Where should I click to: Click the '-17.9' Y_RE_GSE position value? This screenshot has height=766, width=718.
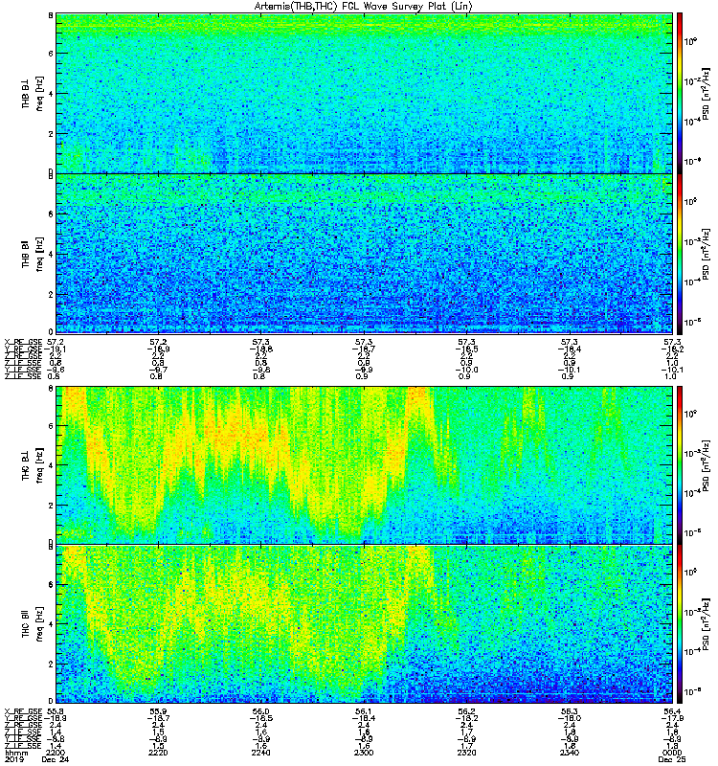672,718
